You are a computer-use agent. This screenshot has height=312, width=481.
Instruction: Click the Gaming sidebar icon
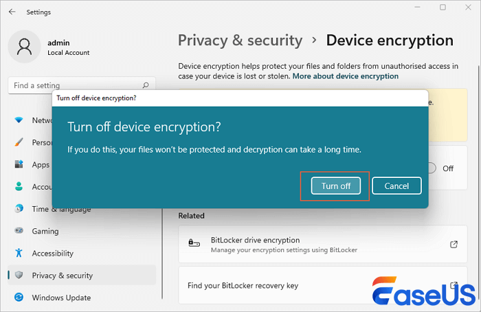coord(19,232)
